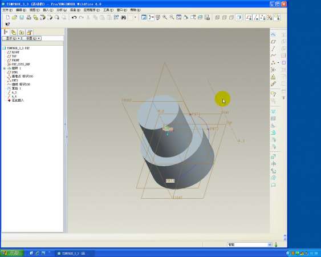
Task: Select the FRONT datum plane
Action: pyautogui.click(x=13, y=61)
